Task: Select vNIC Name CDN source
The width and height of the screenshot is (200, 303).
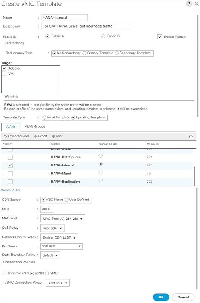Action: pos(43,200)
